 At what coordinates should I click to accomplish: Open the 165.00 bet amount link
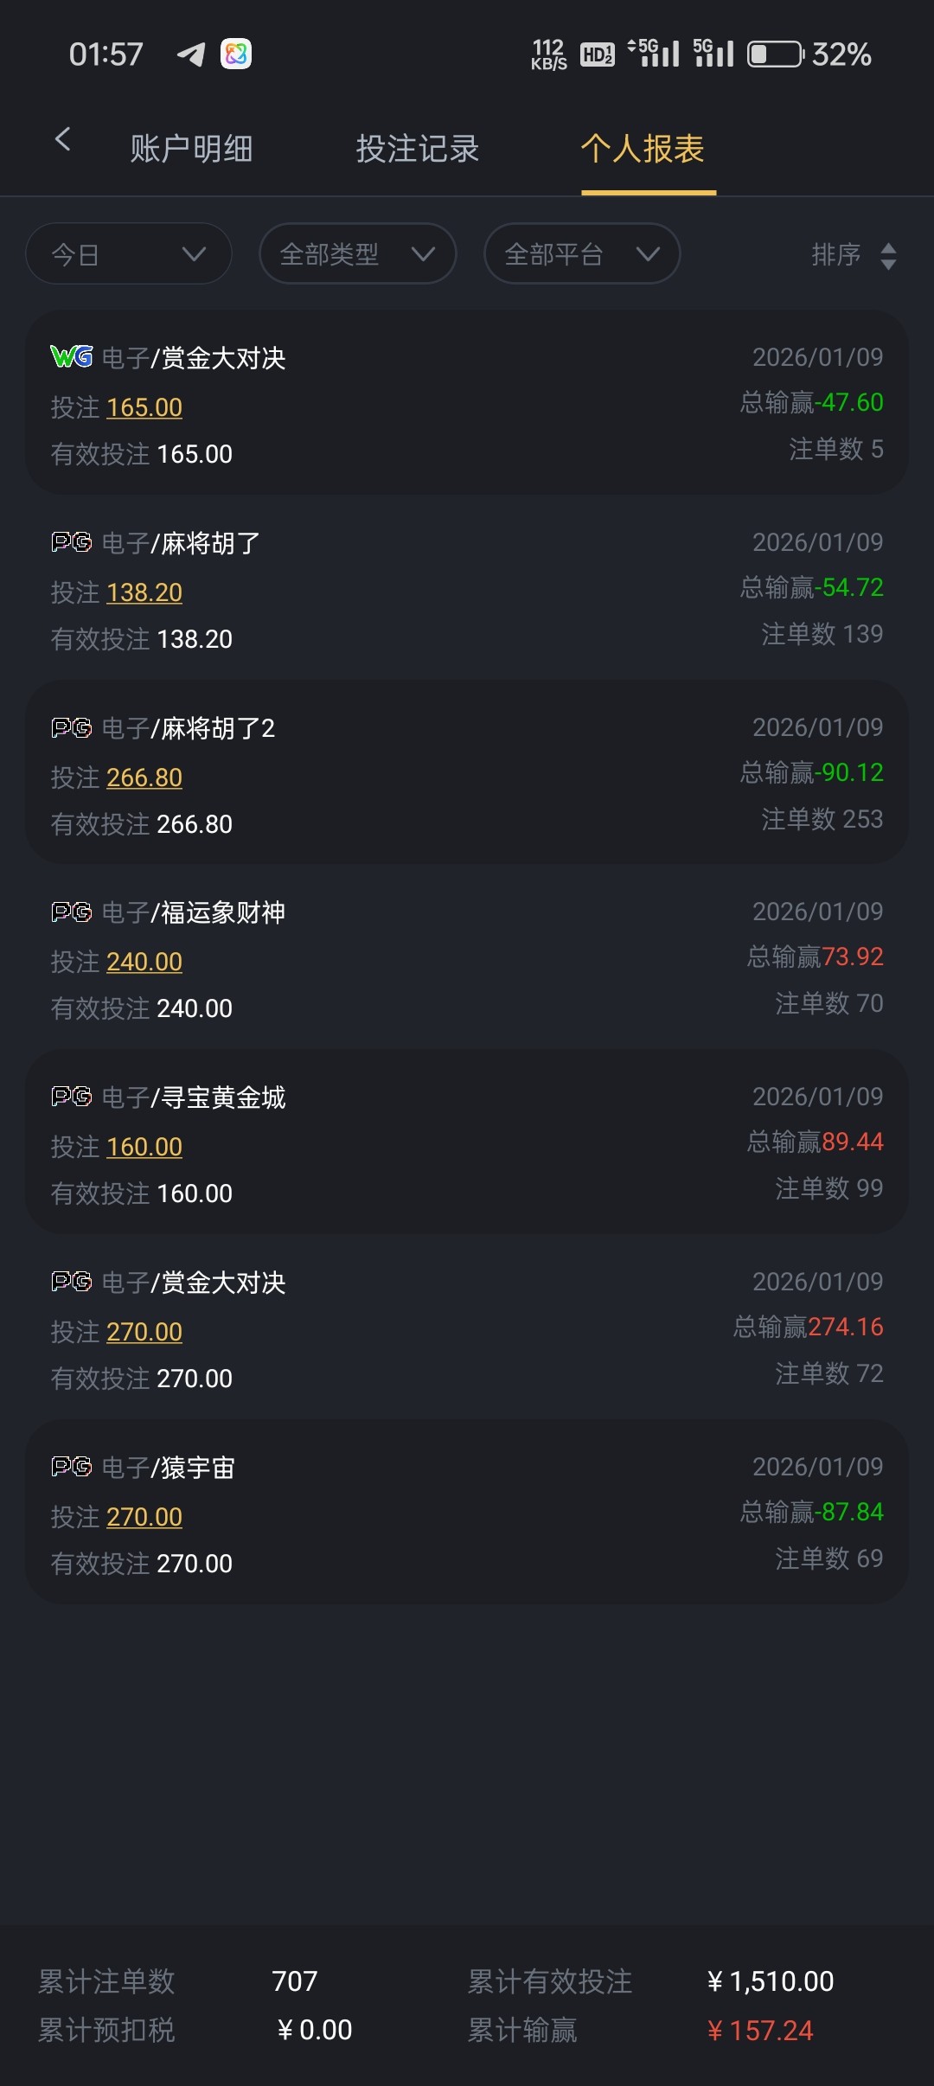coord(144,407)
